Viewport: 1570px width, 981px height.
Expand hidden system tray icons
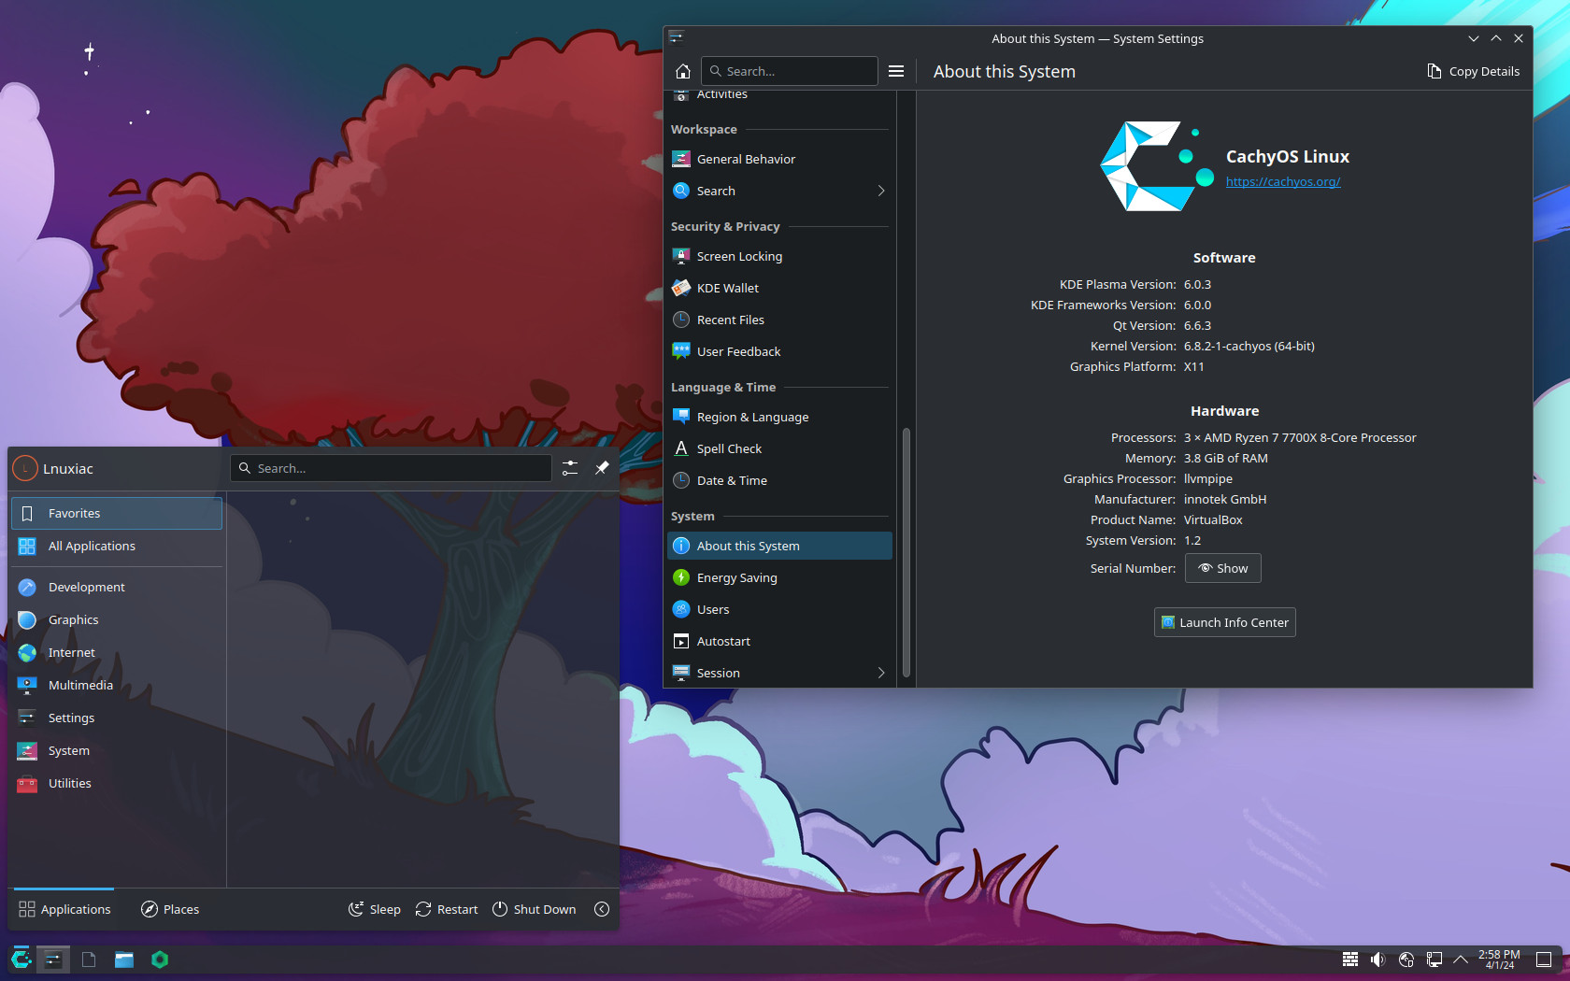[1461, 960]
